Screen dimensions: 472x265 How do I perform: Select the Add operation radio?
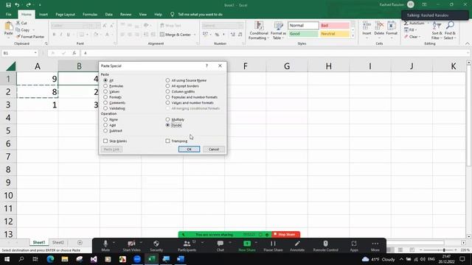pos(105,125)
